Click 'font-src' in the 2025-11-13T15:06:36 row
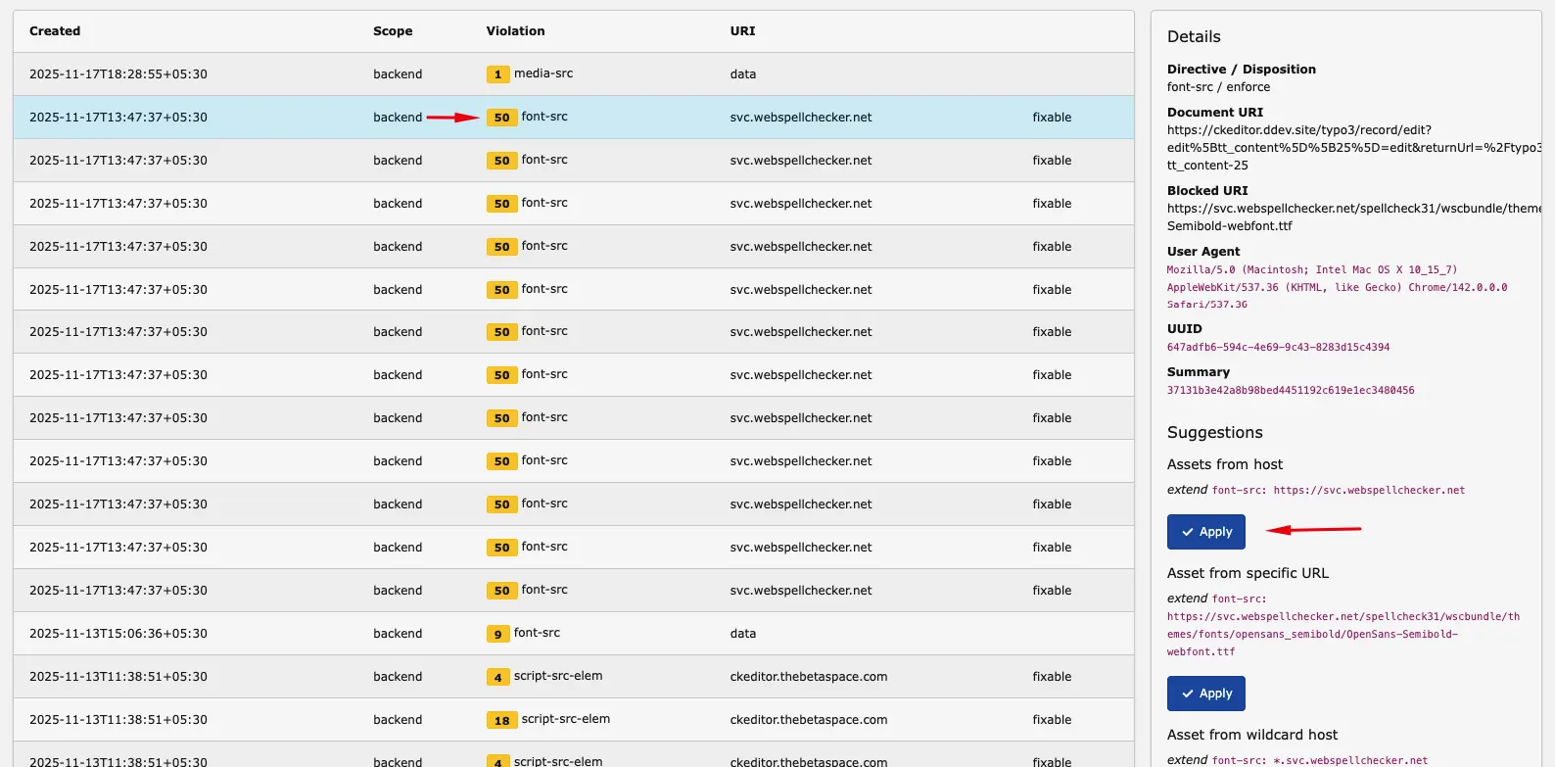The image size is (1555, 767). click(x=537, y=633)
